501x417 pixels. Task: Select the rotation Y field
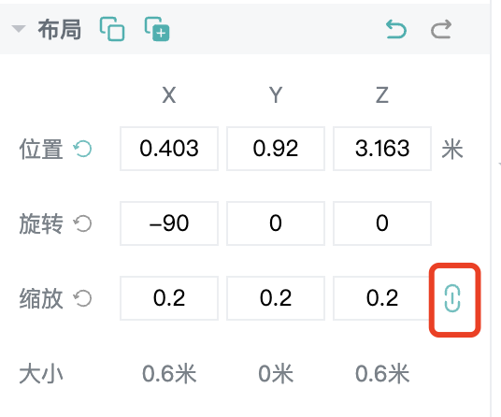(276, 223)
